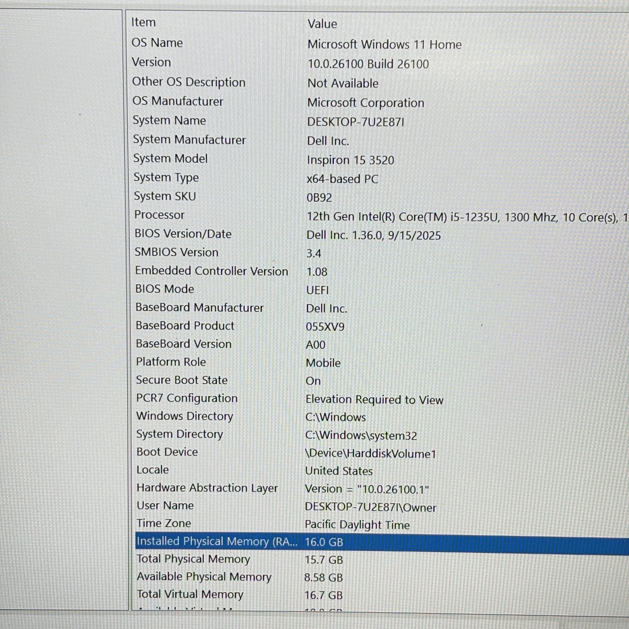This screenshot has width=629, height=629.
Task: Click the "16.0 GB" installed memory value
Action: pos(324,542)
